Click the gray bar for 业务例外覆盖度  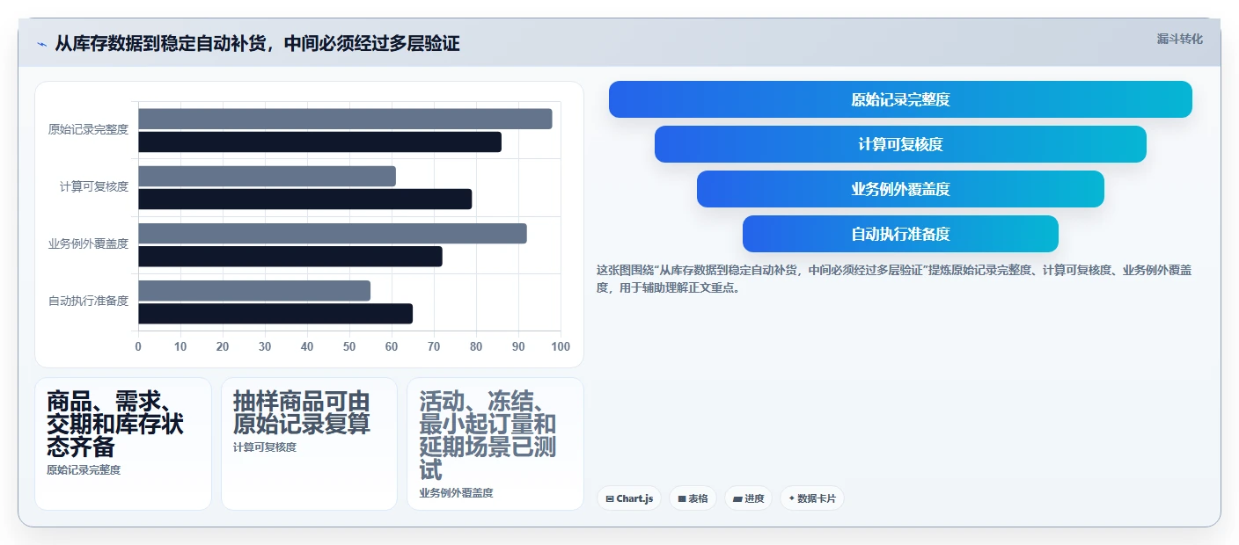[x=333, y=233]
